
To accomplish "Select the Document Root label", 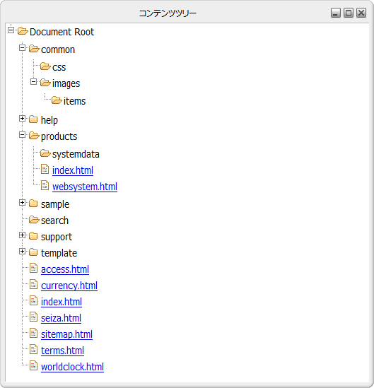I will 62,32.
